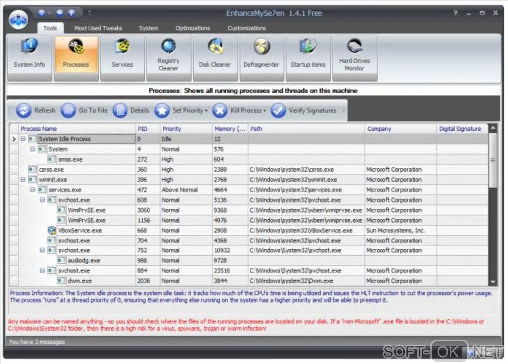
Task: Switch to the Tools tab
Action: [50, 28]
